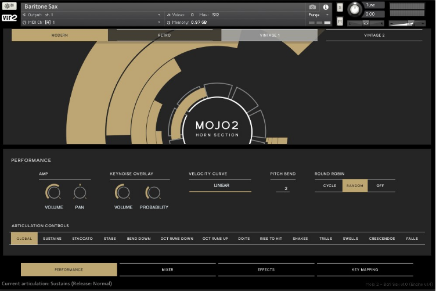The height and width of the screenshot is (291, 436).
Task: Select the Swells articulation
Action: click(x=350, y=238)
